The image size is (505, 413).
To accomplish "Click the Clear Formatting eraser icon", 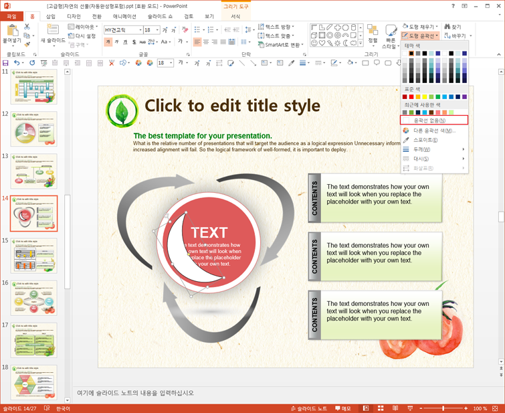I will click(185, 29).
